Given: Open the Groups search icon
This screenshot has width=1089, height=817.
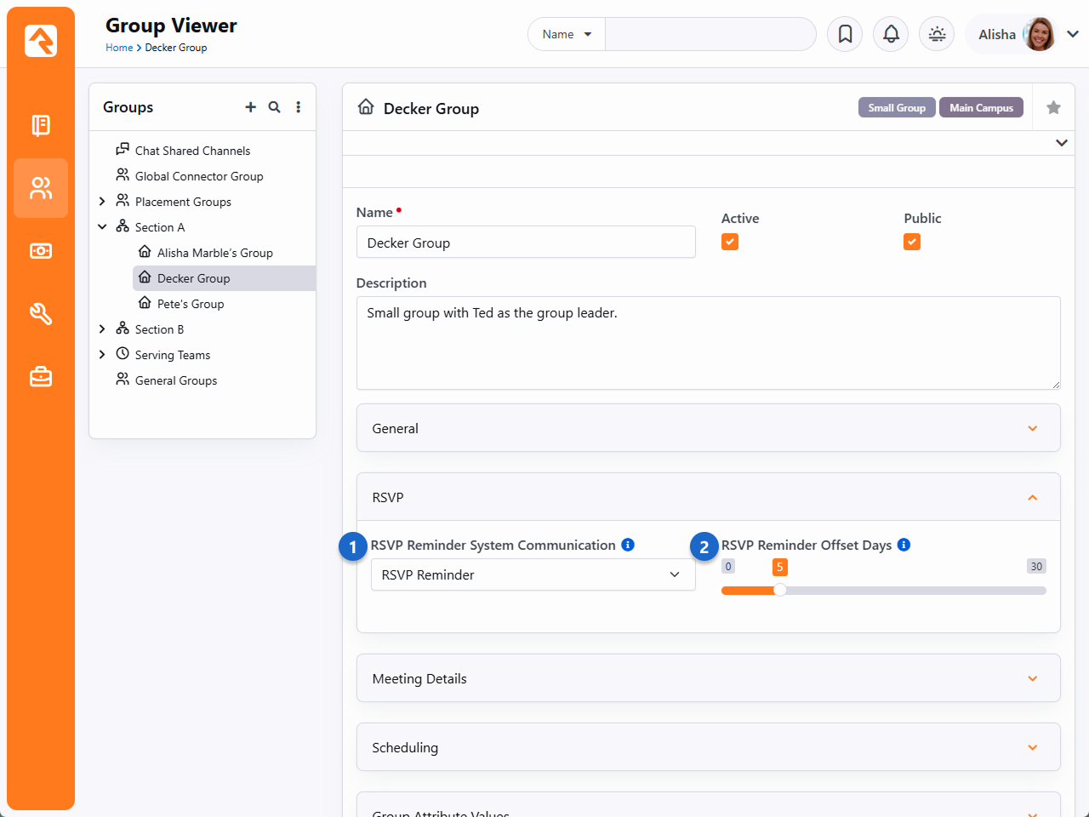Looking at the screenshot, I should [x=274, y=107].
